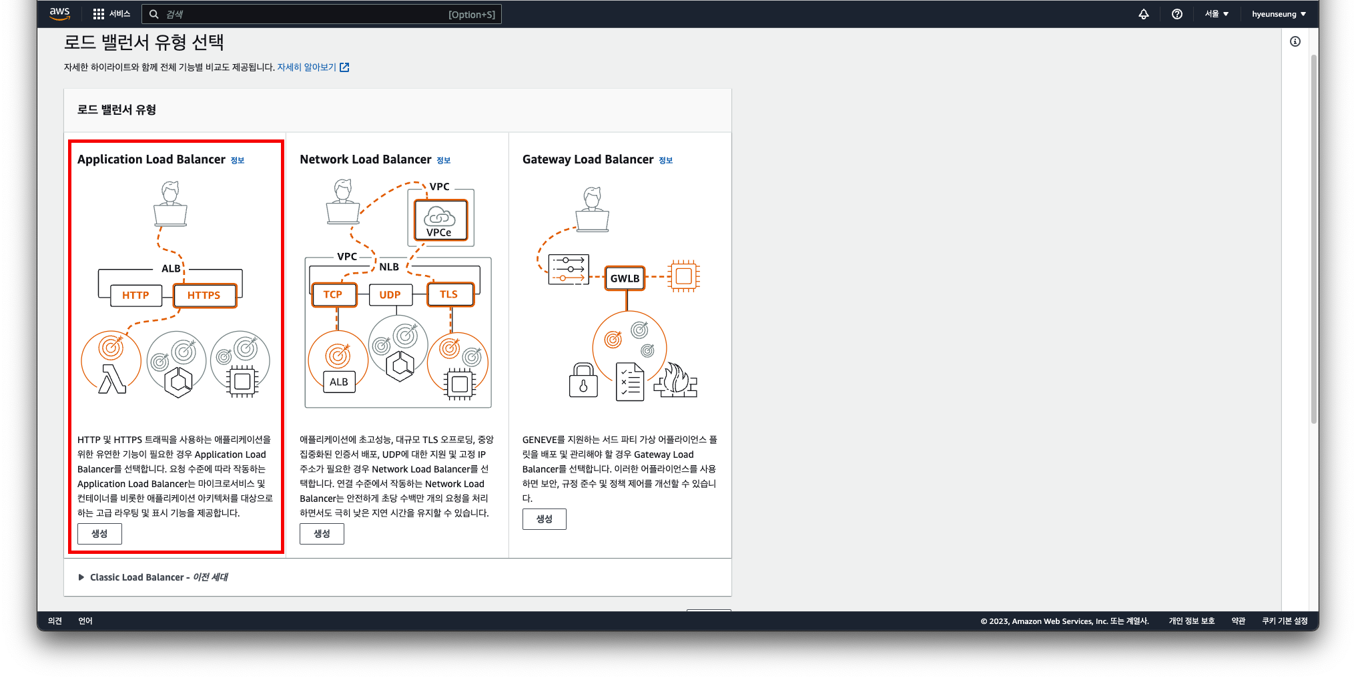Image resolution: width=1356 pixels, height=680 pixels.
Task: Open the 서울 region dropdown
Action: [1217, 14]
